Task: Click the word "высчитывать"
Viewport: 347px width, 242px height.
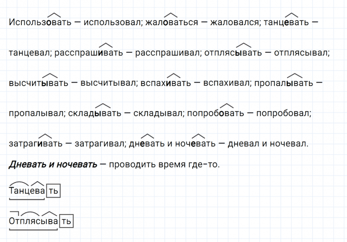Action: click(x=38, y=83)
